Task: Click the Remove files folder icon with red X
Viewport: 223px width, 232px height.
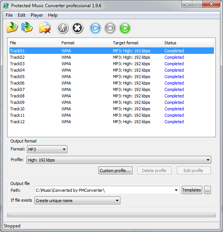Action: (45, 28)
